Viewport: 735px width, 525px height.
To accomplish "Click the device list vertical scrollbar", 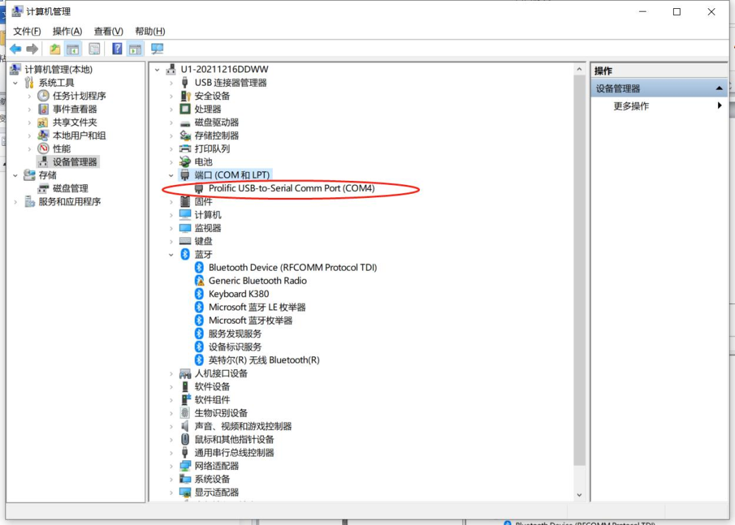I will click(x=579, y=272).
